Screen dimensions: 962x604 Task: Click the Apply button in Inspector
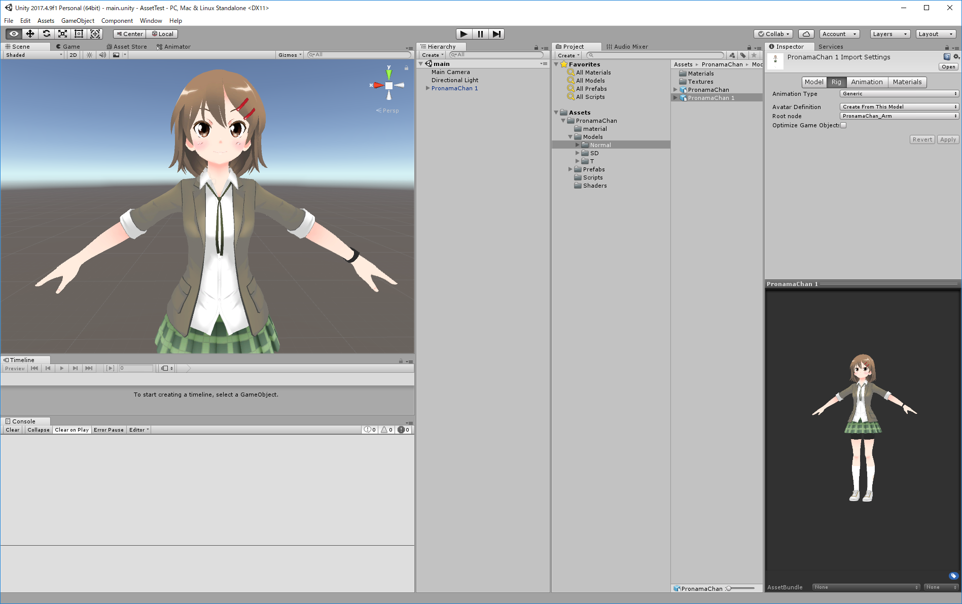pos(947,139)
